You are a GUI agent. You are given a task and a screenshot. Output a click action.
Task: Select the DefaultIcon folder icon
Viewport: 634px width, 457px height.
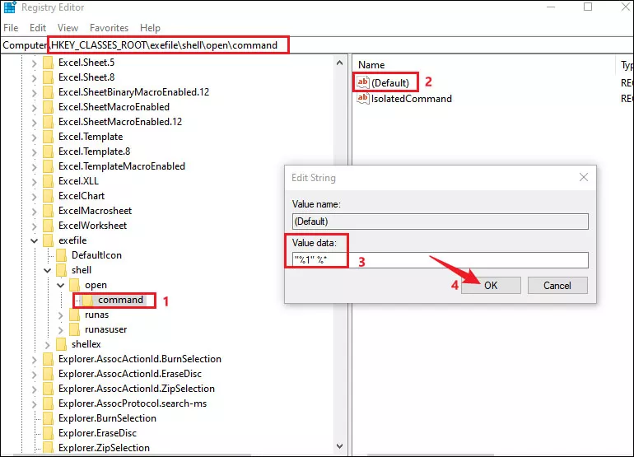click(62, 255)
